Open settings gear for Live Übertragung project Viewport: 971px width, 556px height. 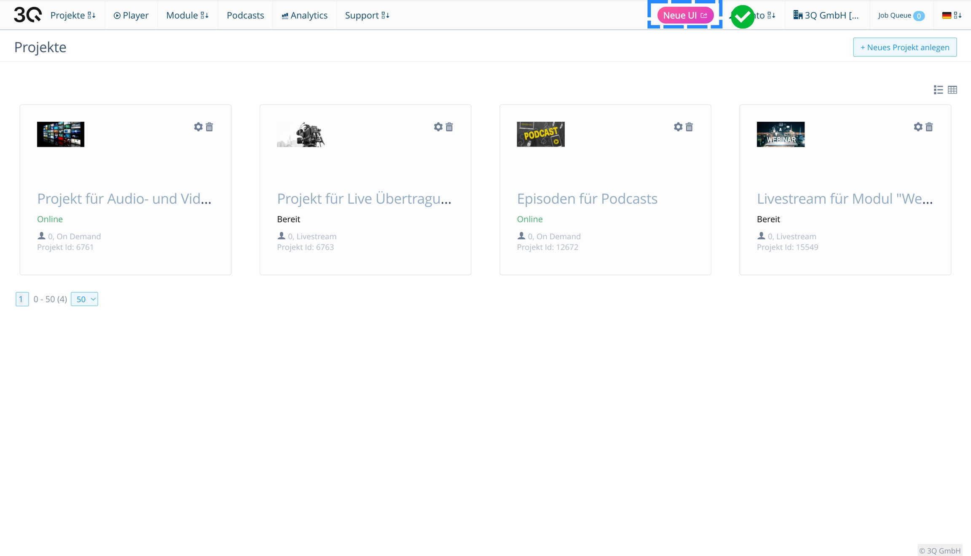[438, 127]
